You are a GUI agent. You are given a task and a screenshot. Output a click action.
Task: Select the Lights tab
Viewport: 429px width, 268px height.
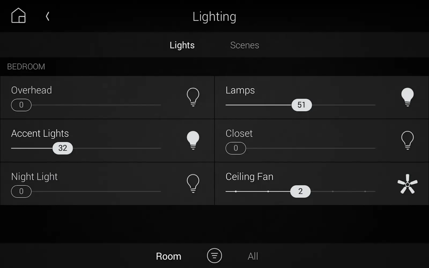pos(182,45)
